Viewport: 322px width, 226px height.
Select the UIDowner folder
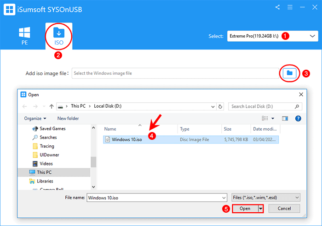46,155
